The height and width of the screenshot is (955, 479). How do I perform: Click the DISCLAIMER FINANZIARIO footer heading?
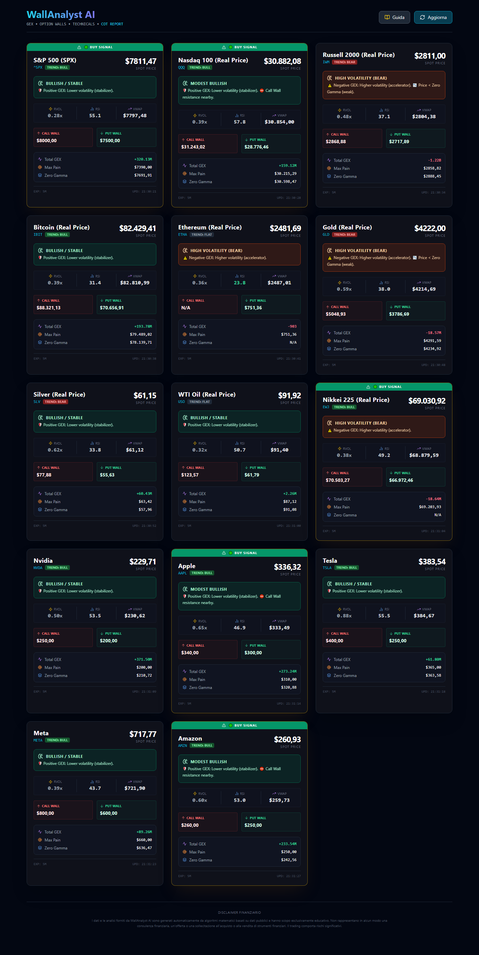[x=239, y=912]
